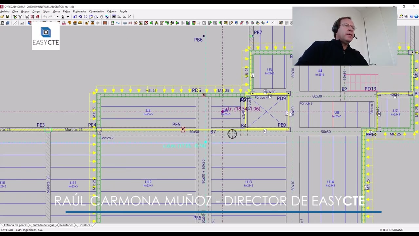Open the Archivo menu
The image size is (419, 236).
[5, 11]
